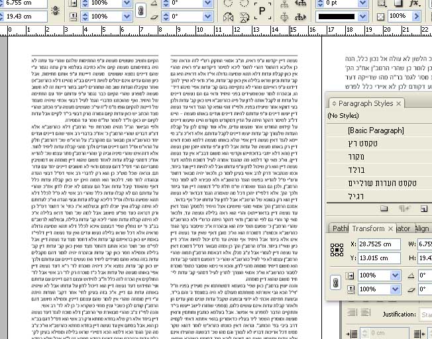Open Scale Y dropdown in Transform panel
The height and width of the screenshot is (339, 432).
pyautogui.click(x=395, y=289)
